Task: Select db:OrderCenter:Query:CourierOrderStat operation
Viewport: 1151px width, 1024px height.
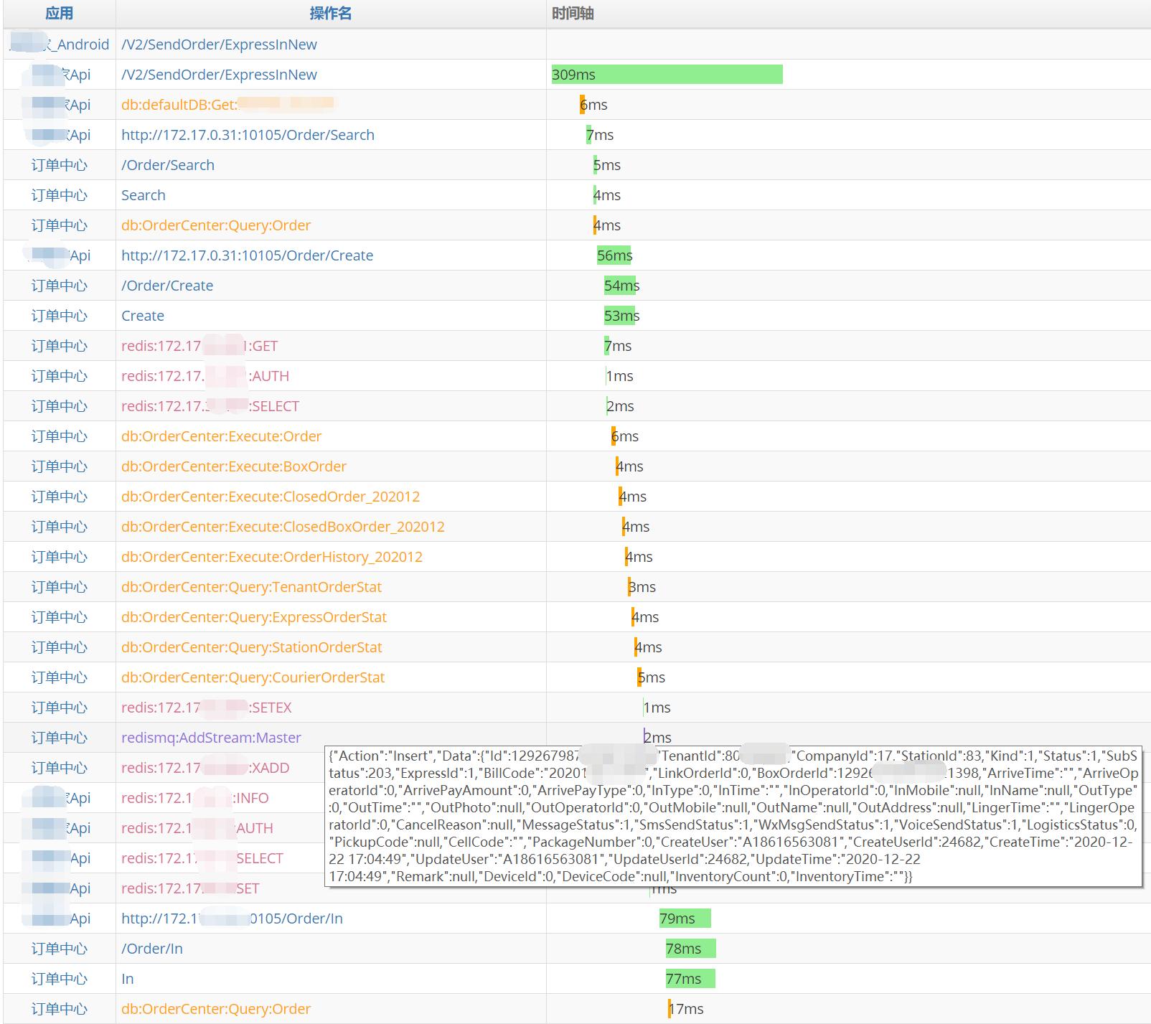Action: [253, 677]
